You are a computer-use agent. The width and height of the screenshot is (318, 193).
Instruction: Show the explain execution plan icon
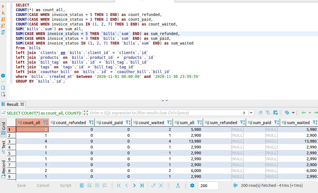pos(3,32)
